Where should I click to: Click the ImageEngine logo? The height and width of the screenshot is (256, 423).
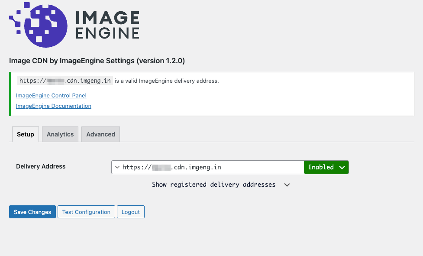(74, 25)
